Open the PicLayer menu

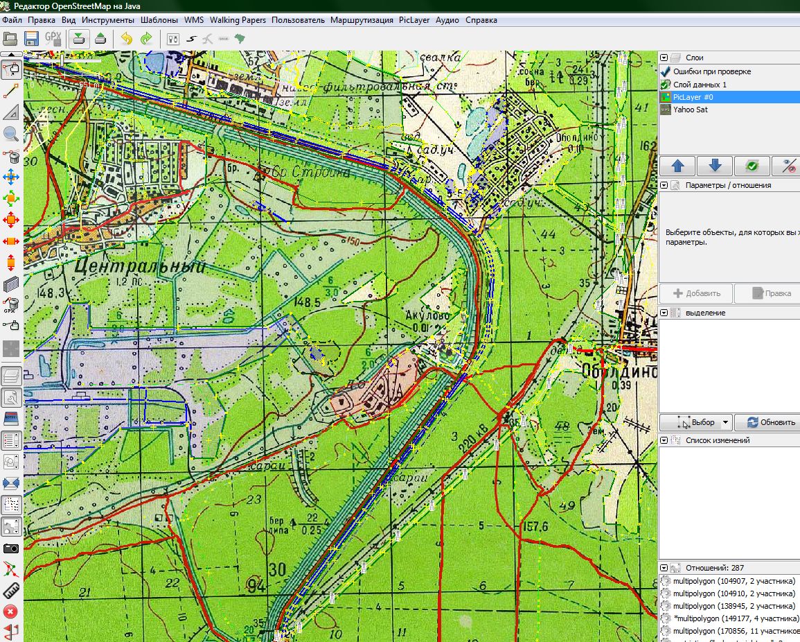click(x=414, y=20)
